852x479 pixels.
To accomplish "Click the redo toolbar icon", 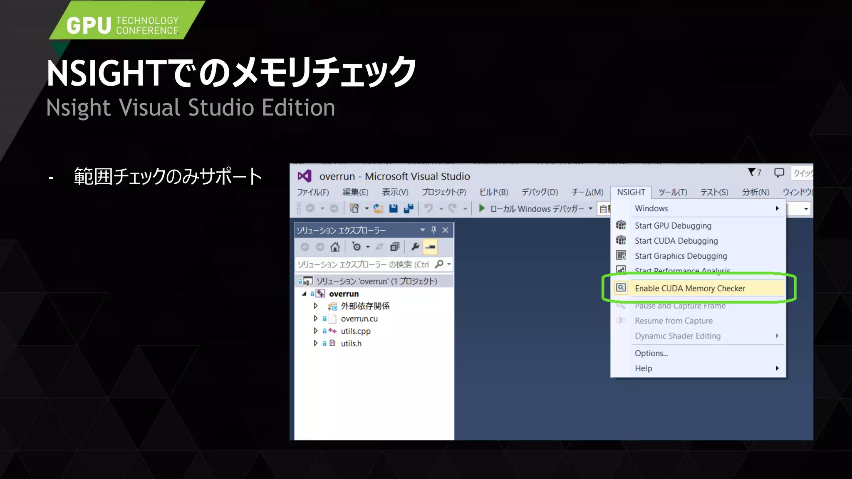I will point(453,208).
